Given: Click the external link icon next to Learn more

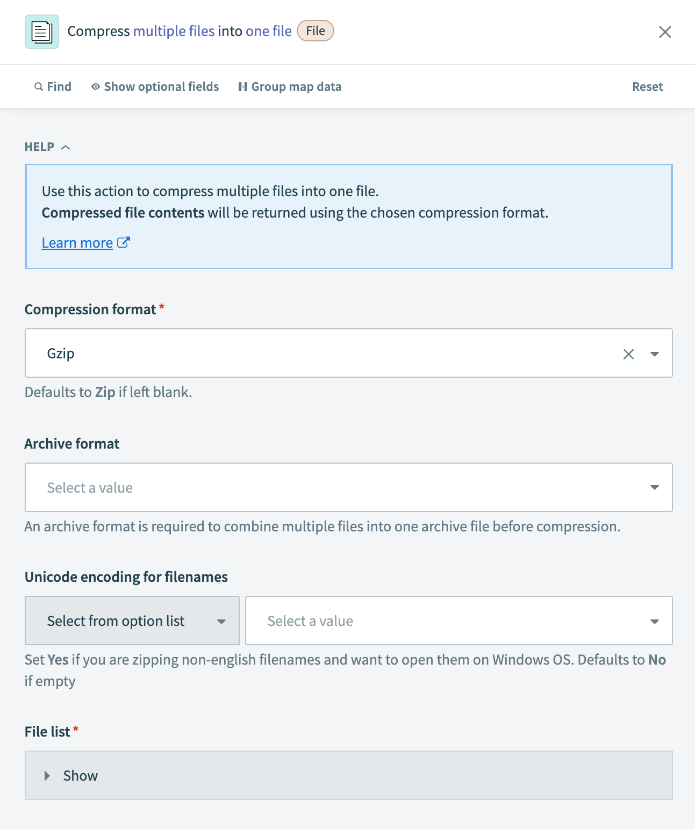Looking at the screenshot, I should [x=123, y=242].
